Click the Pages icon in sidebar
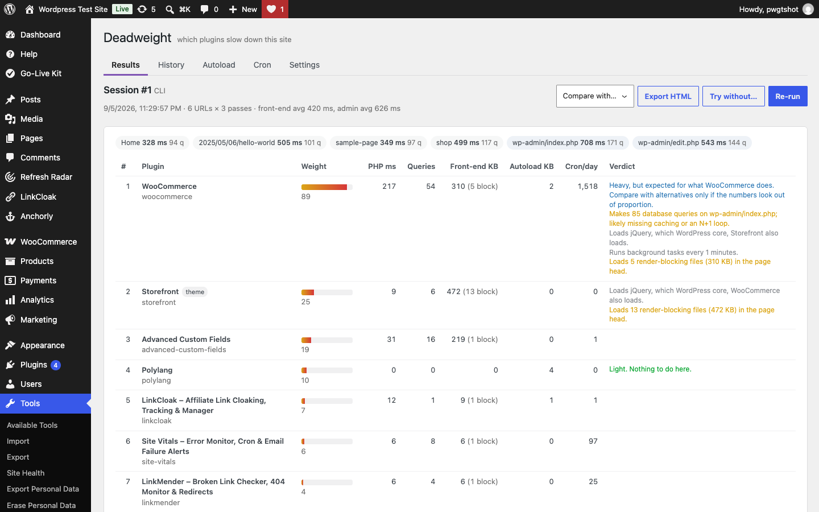This screenshot has width=819, height=512. coord(10,138)
